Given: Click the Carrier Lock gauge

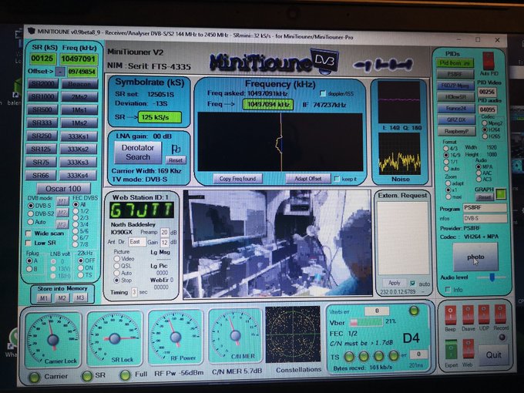Looking at the screenshot, I should pyautogui.click(x=53, y=339).
